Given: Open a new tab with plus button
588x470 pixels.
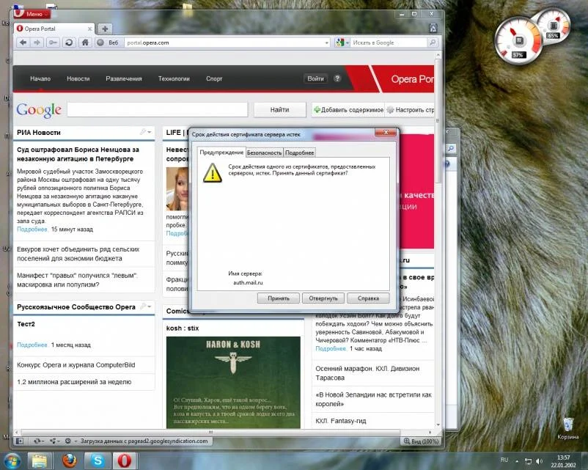Looking at the screenshot, I should (x=105, y=29).
